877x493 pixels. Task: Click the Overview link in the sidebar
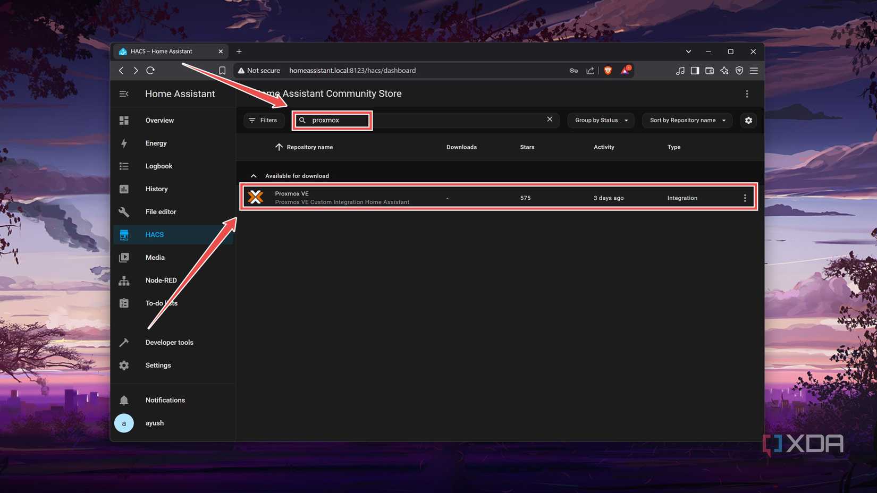(x=124, y=120)
